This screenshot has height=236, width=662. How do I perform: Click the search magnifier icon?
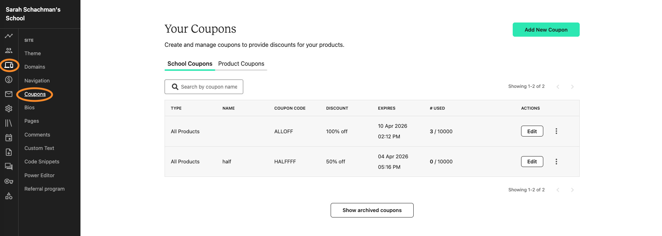click(175, 87)
